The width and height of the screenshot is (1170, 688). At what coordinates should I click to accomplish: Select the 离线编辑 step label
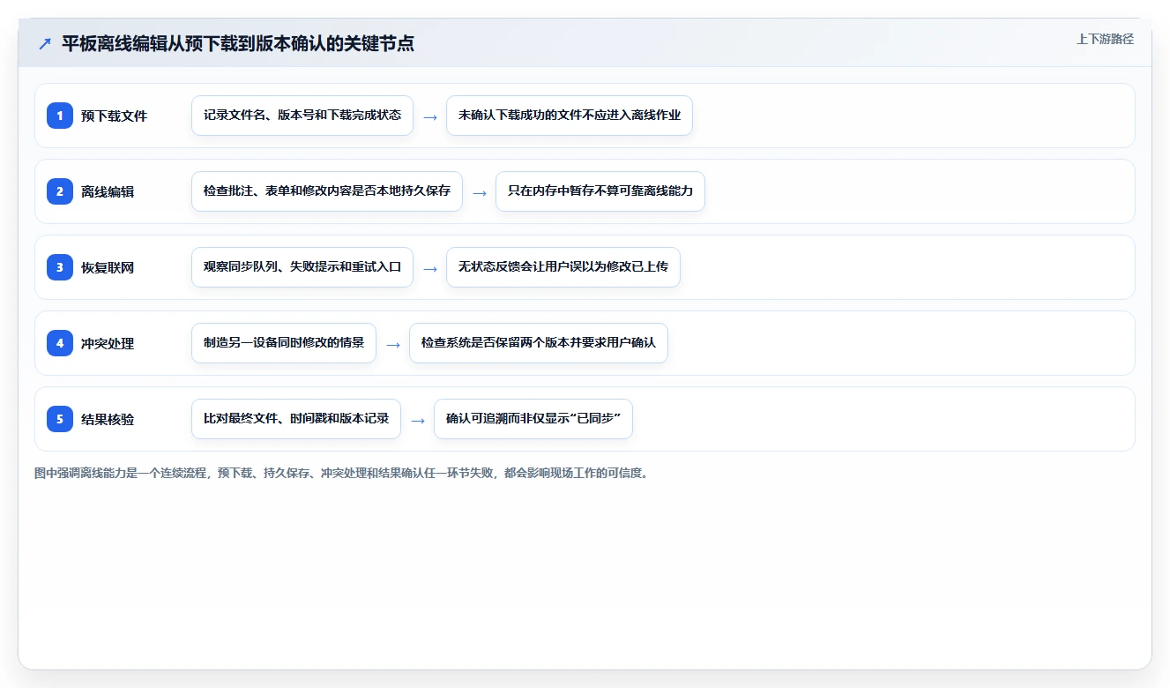click(x=108, y=191)
